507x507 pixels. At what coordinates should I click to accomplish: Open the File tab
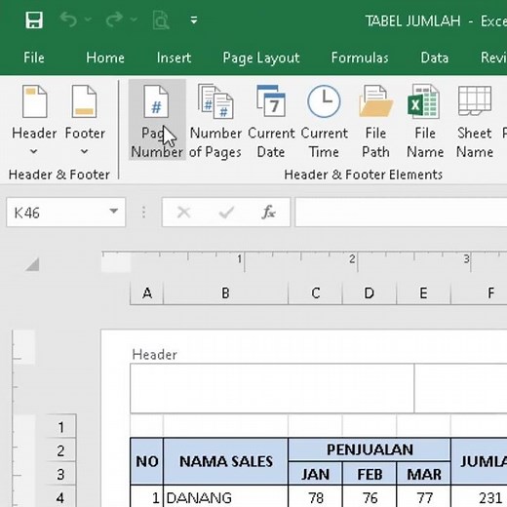(x=34, y=58)
